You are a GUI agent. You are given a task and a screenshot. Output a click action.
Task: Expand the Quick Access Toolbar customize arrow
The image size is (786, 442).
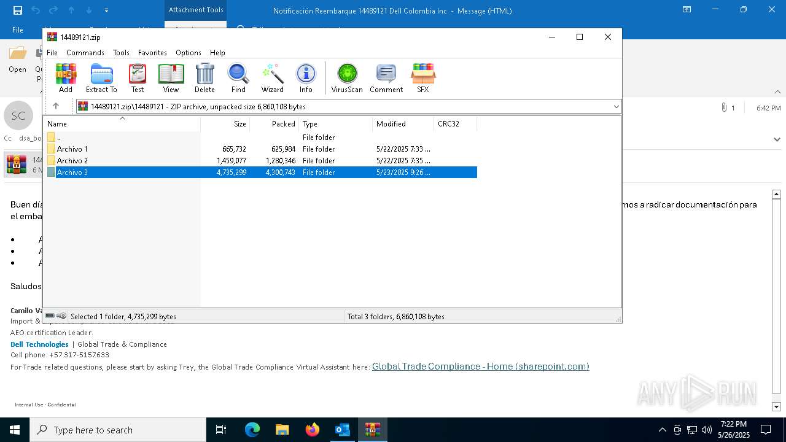tap(106, 10)
